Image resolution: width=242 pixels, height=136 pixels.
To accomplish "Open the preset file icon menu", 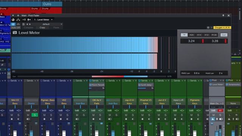I will [23, 24].
